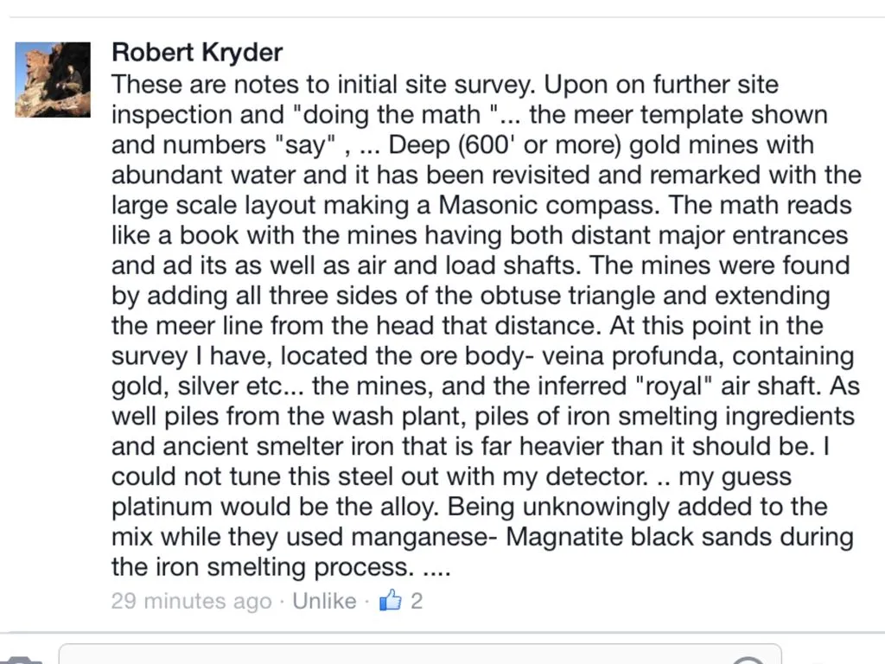The height and width of the screenshot is (664, 885).
Task: View who liked via the count 2
Action: (x=417, y=601)
